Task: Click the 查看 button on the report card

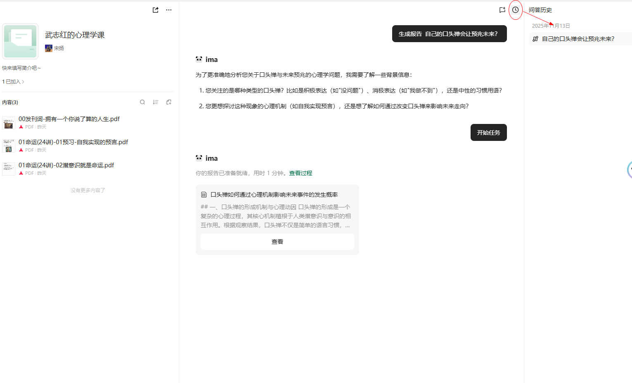Action: click(x=277, y=241)
